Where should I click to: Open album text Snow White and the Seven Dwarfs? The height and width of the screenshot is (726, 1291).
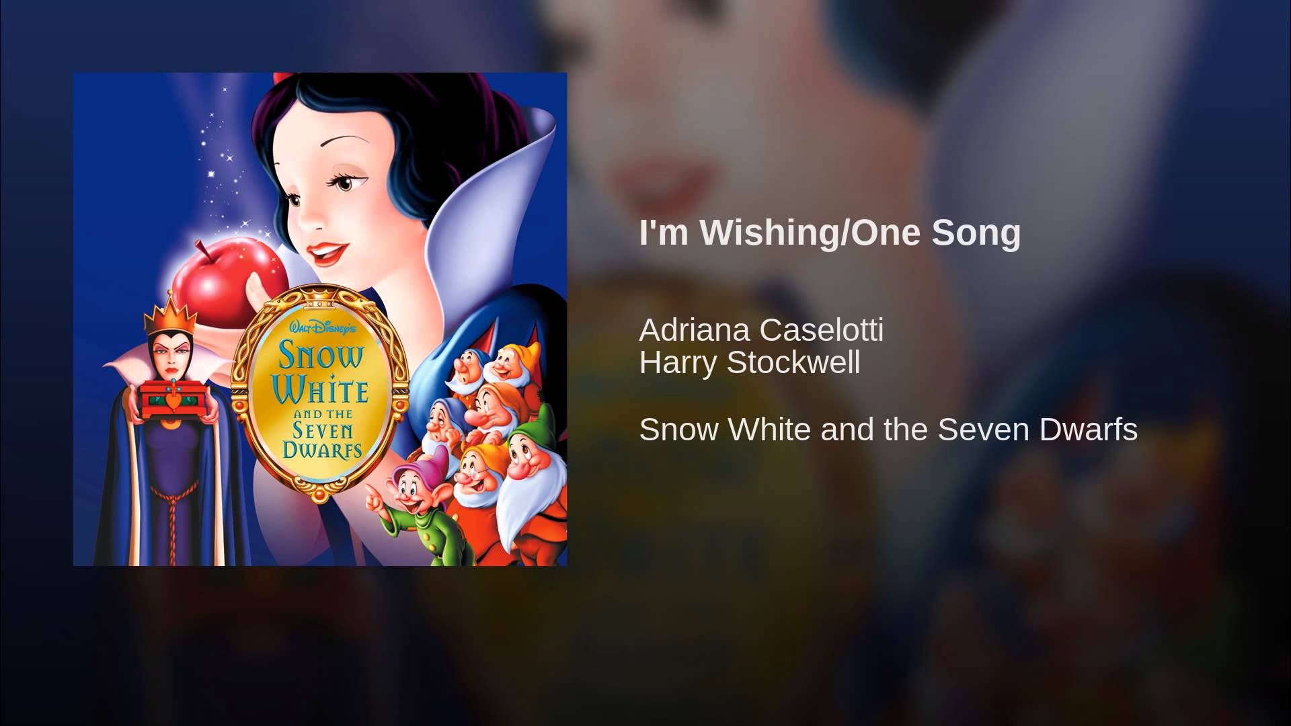coord(888,430)
